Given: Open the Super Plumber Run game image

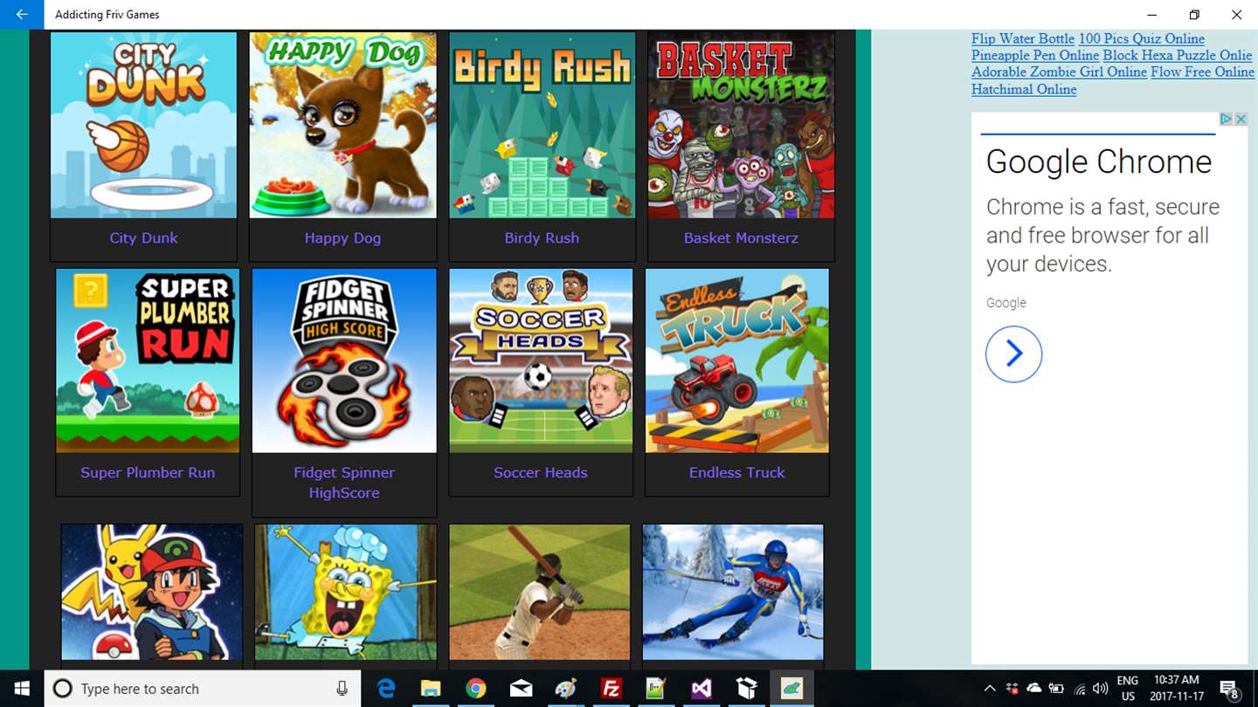Looking at the screenshot, I should point(148,360).
